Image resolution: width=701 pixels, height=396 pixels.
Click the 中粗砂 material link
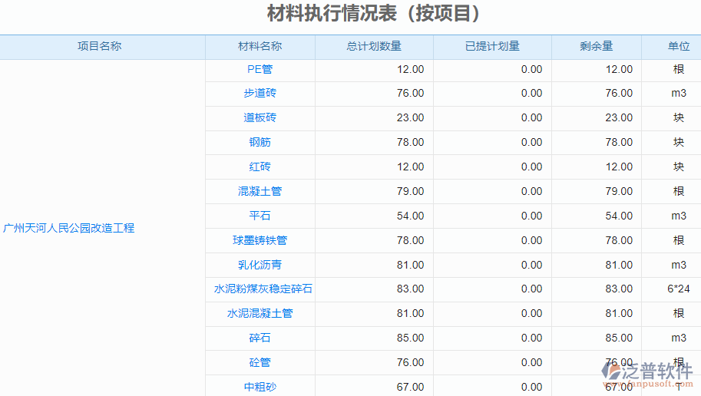click(260, 387)
